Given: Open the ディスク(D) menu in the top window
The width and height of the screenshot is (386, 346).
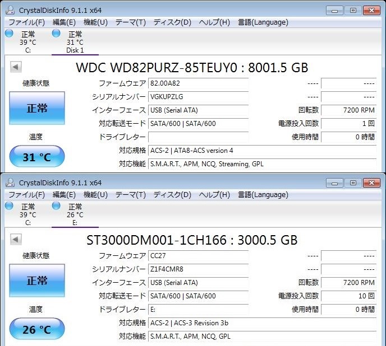Looking at the screenshot, I should 172,22.
